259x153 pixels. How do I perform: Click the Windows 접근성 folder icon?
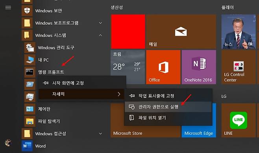point(27,133)
